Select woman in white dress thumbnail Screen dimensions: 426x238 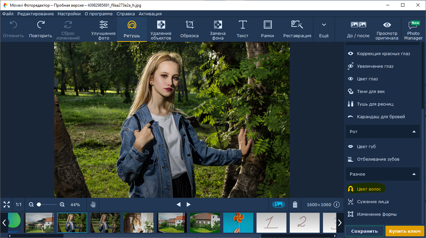(x=139, y=223)
